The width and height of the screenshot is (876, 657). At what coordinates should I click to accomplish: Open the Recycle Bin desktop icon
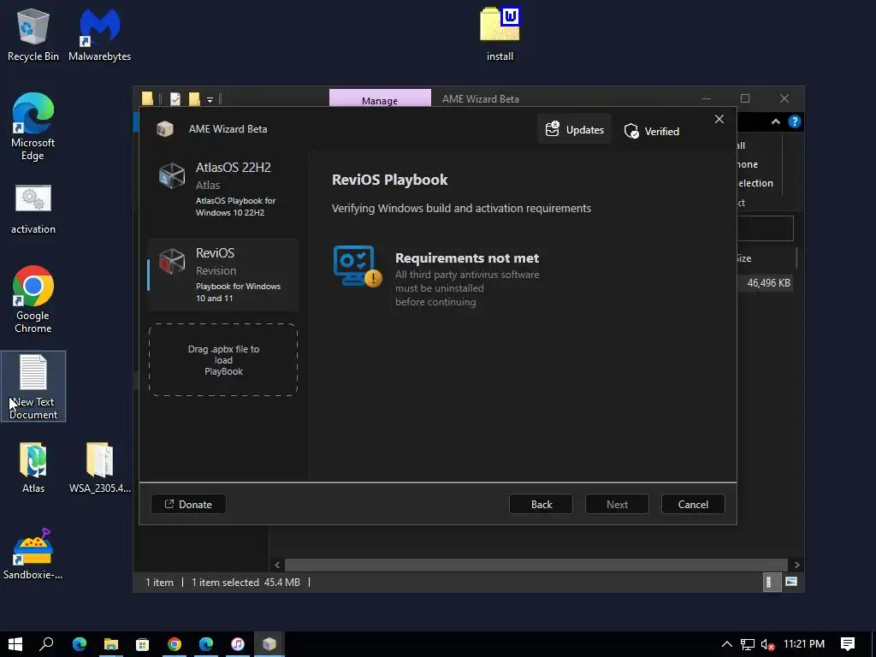click(x=33, y=34)
